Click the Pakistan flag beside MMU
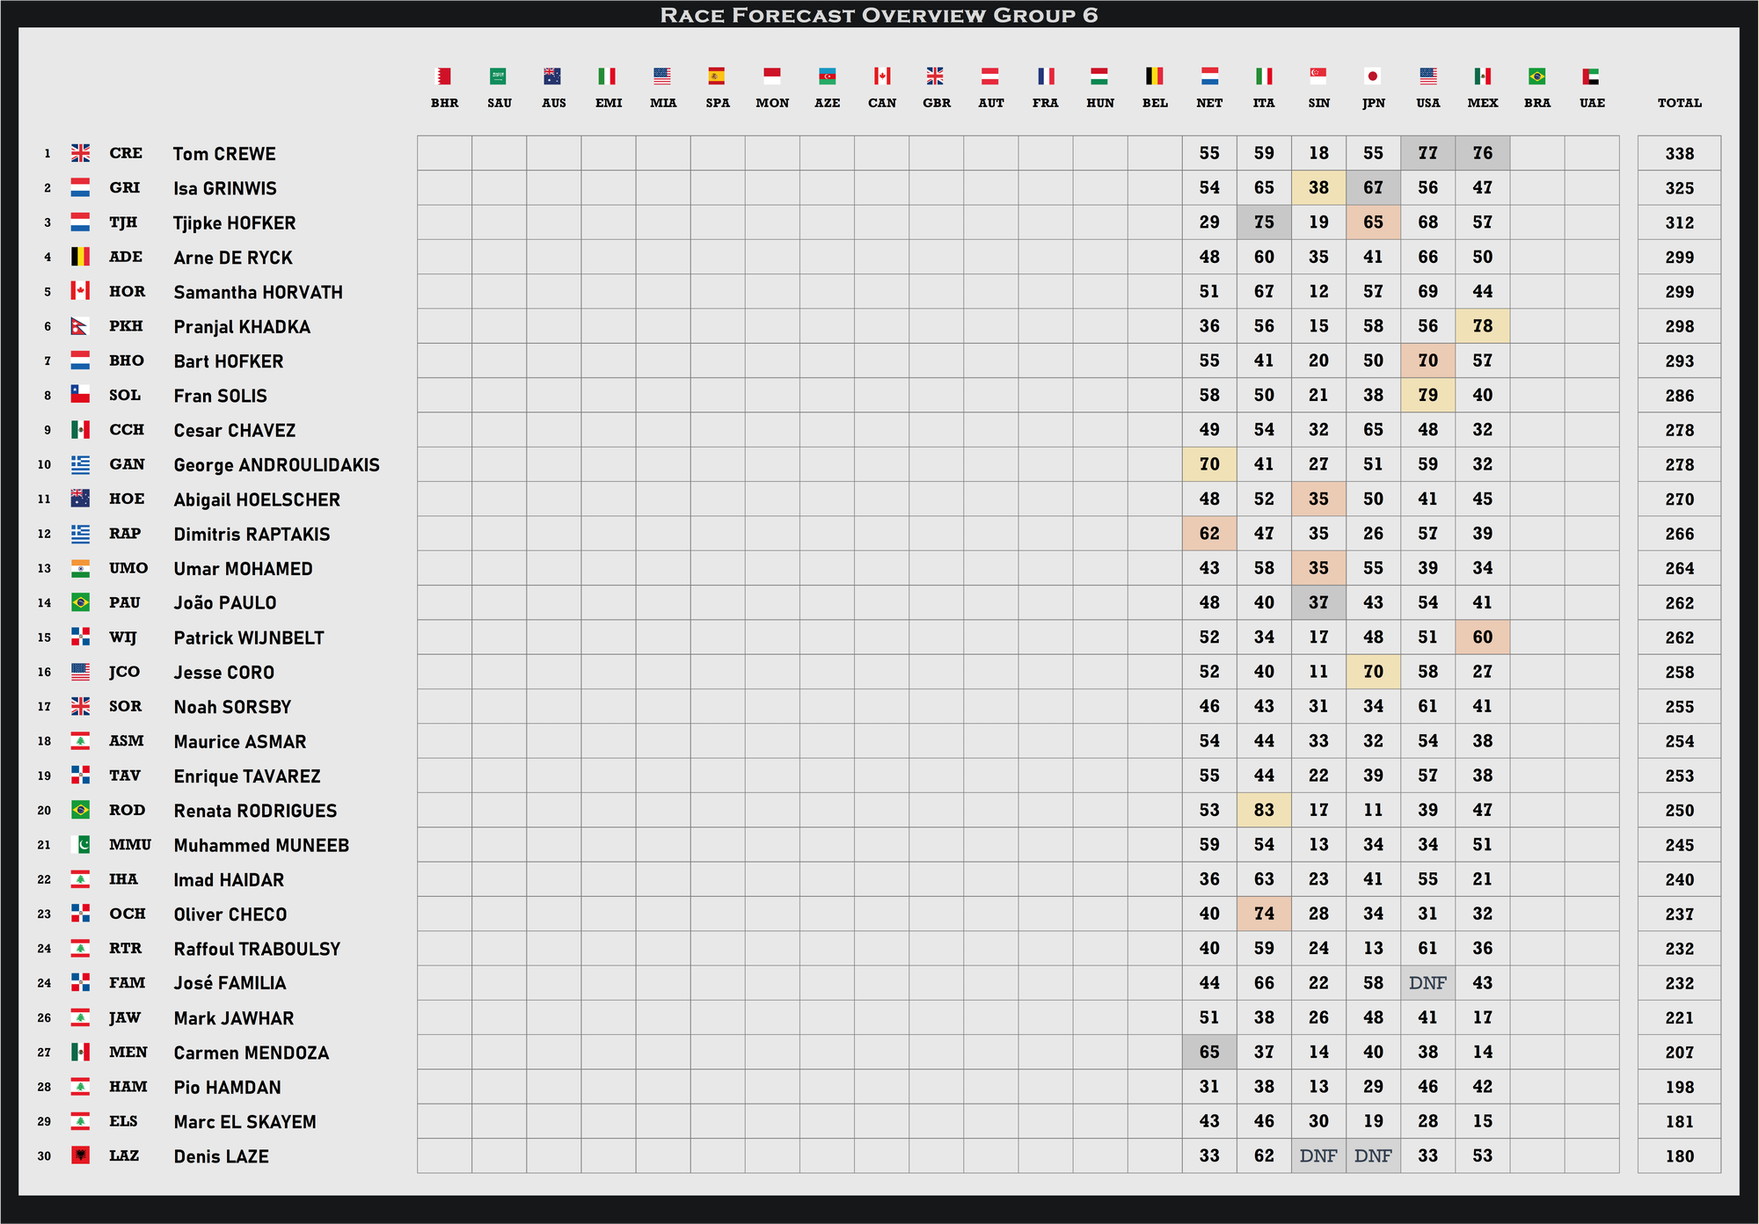 [80, 845]
